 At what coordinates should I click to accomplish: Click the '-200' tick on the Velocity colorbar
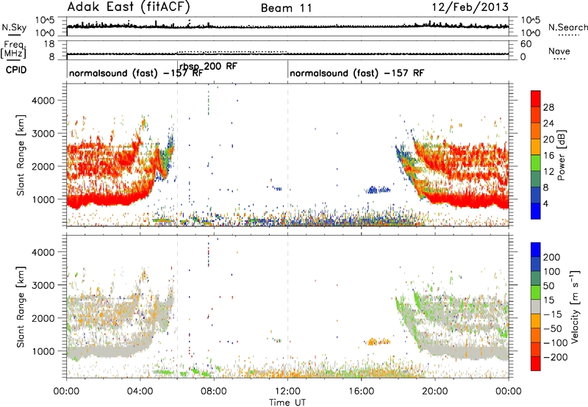coord(556,357)
